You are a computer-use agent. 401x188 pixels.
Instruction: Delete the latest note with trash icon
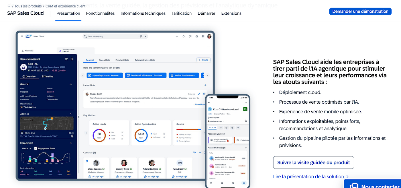tap(204, 94)
